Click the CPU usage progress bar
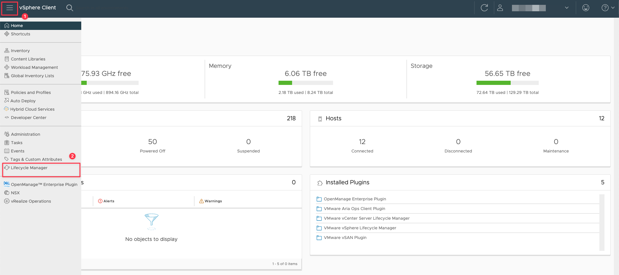This screenshot has width=619, height=275. point(110,83)
